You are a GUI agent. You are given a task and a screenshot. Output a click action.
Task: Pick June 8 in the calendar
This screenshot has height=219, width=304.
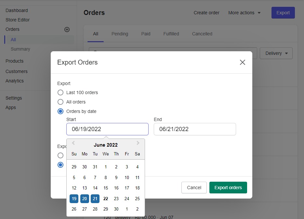coord(106,177)
